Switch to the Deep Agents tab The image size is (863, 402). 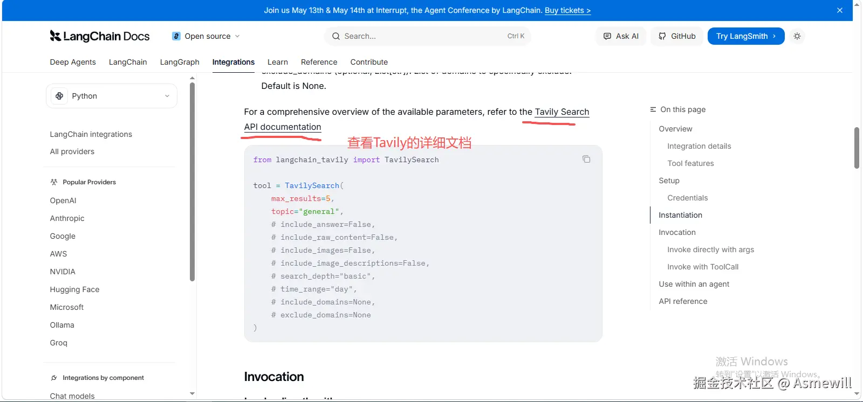pos(73,62)
